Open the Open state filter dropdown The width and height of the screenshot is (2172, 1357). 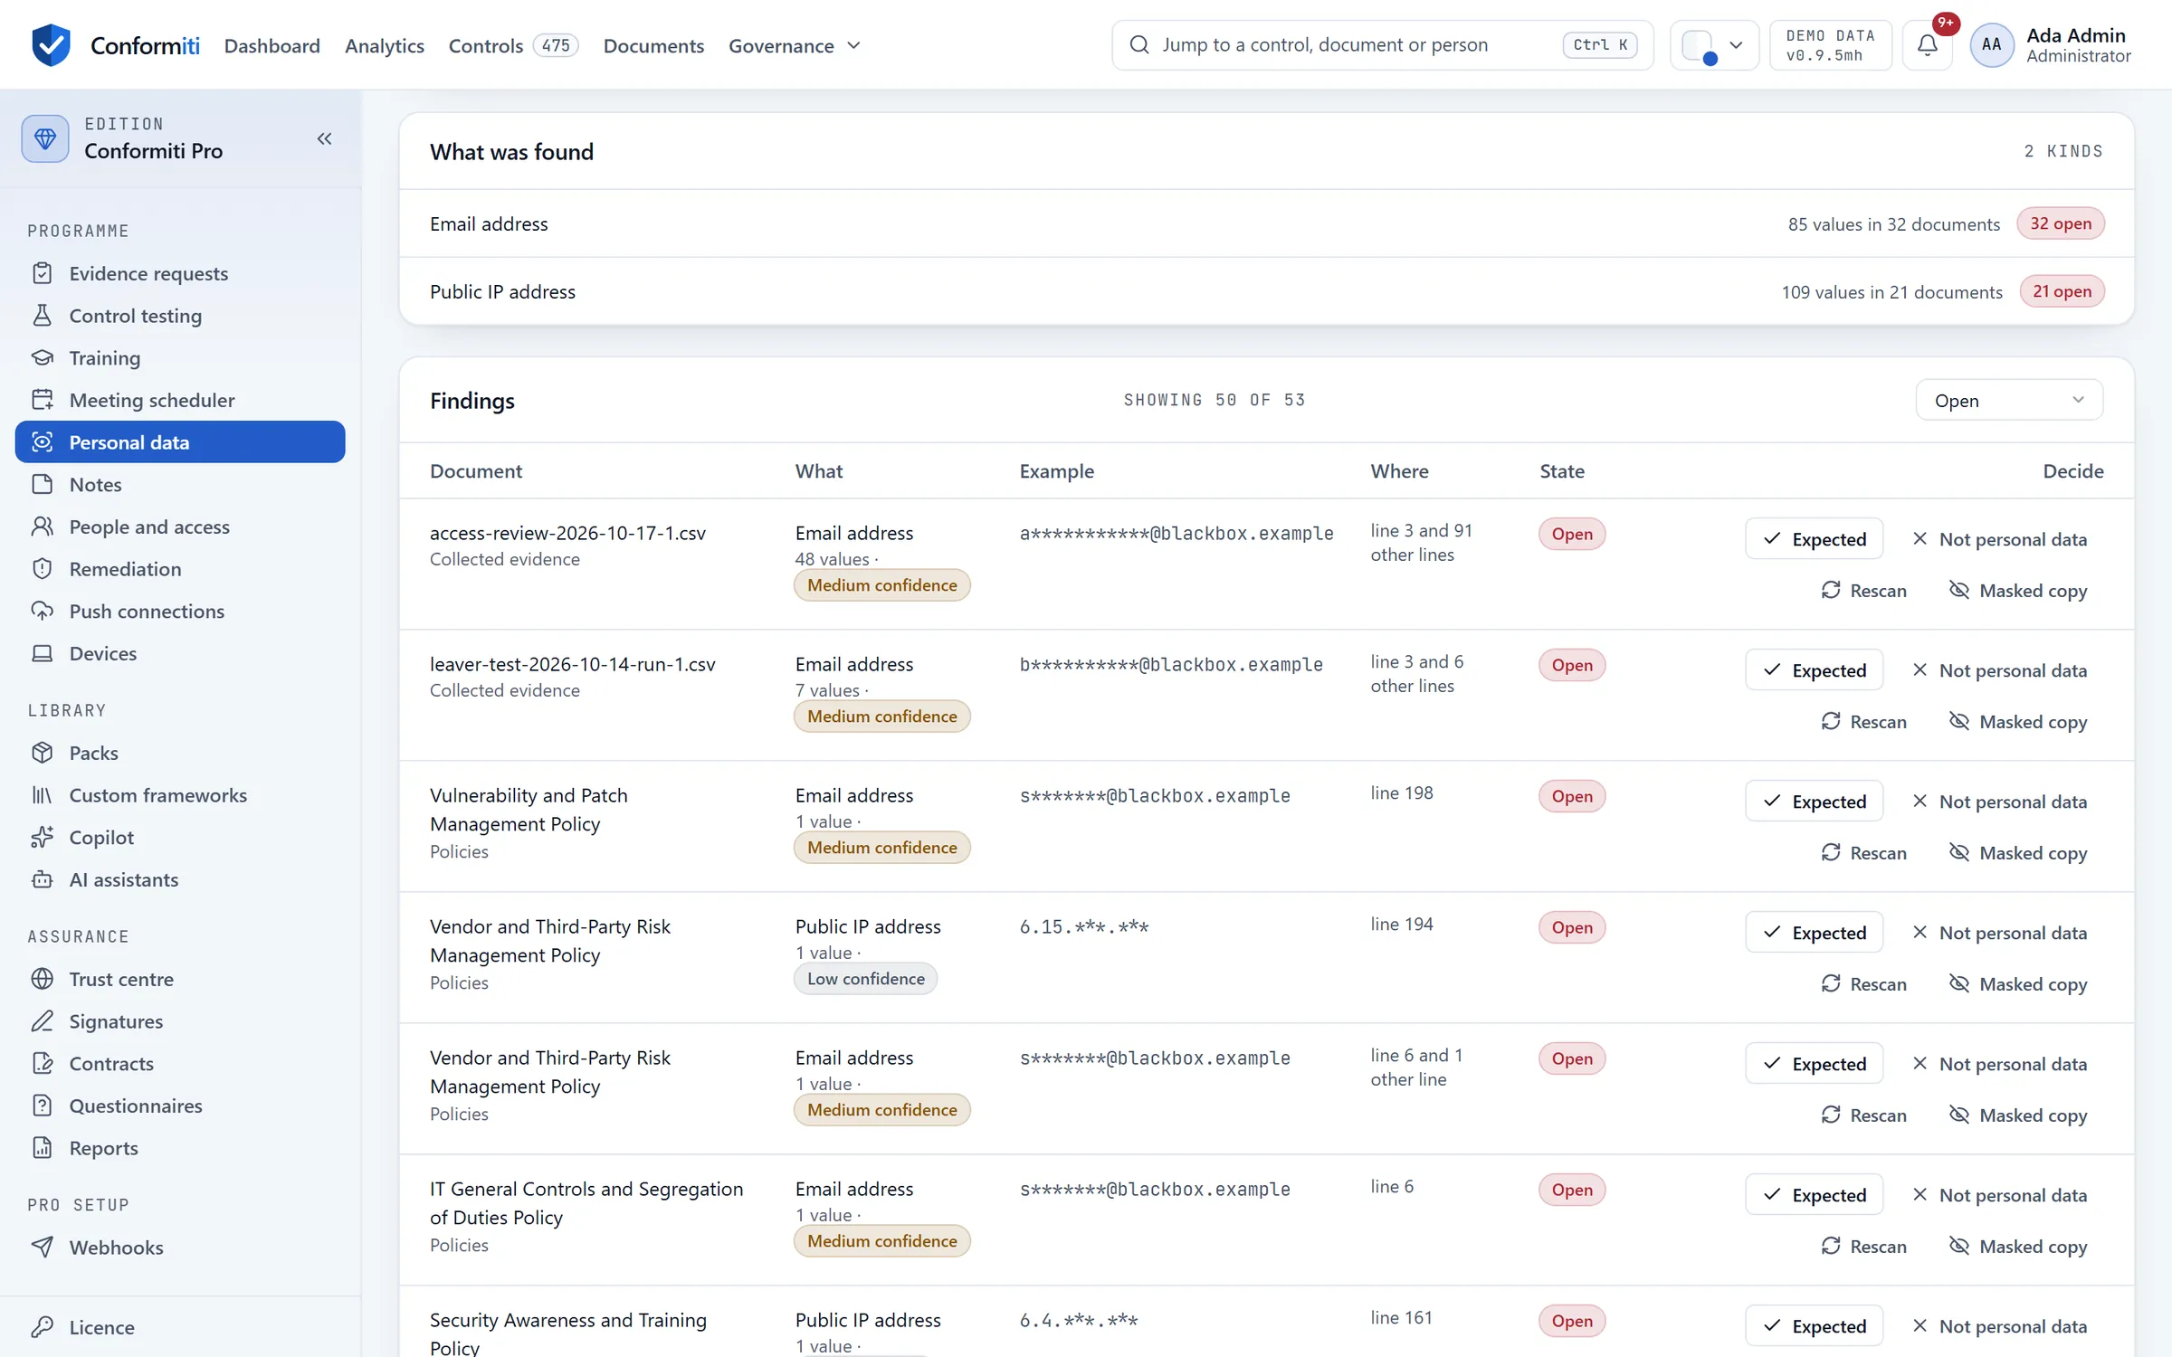[x=2009, y=400]
